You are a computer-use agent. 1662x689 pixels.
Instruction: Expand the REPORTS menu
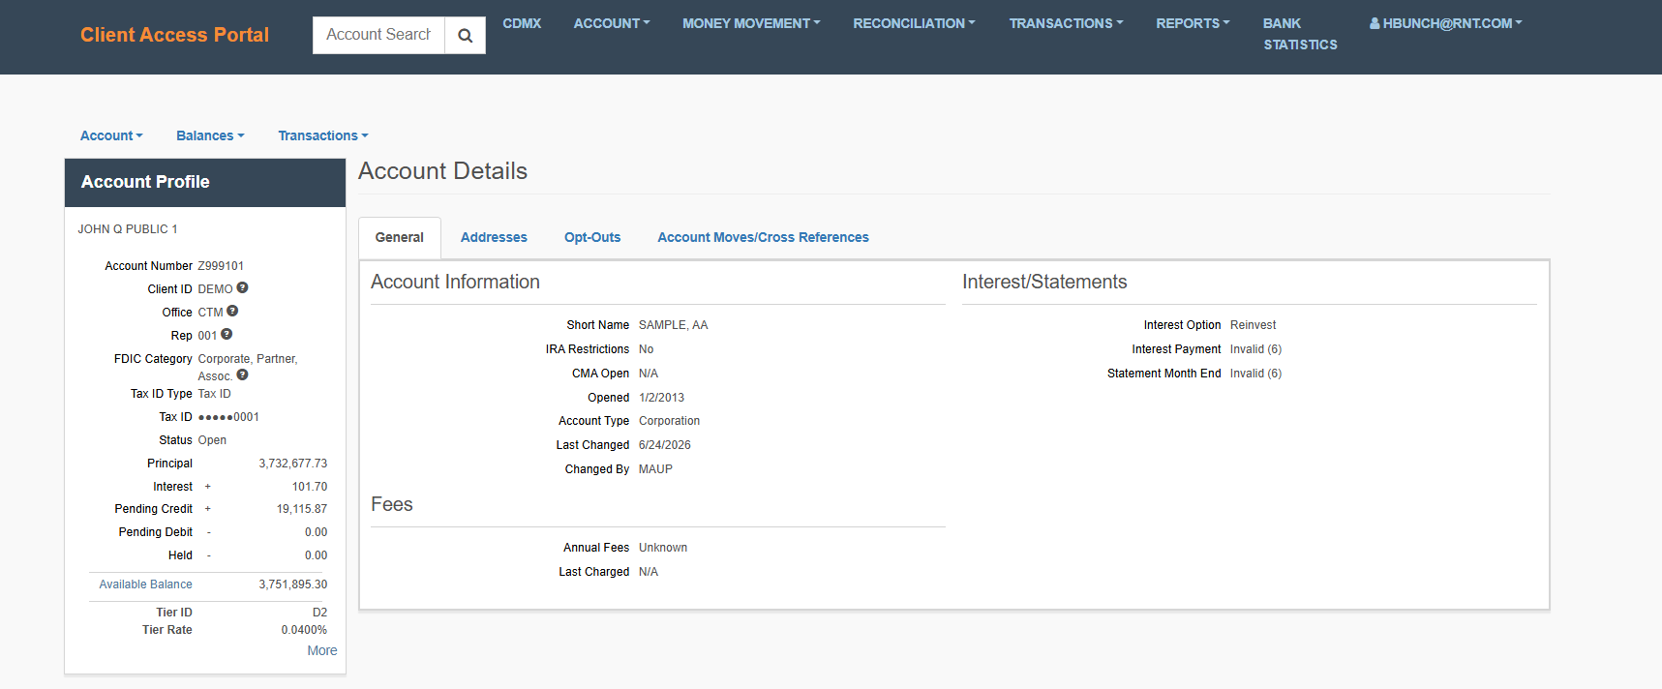[x=1193, y=23]
